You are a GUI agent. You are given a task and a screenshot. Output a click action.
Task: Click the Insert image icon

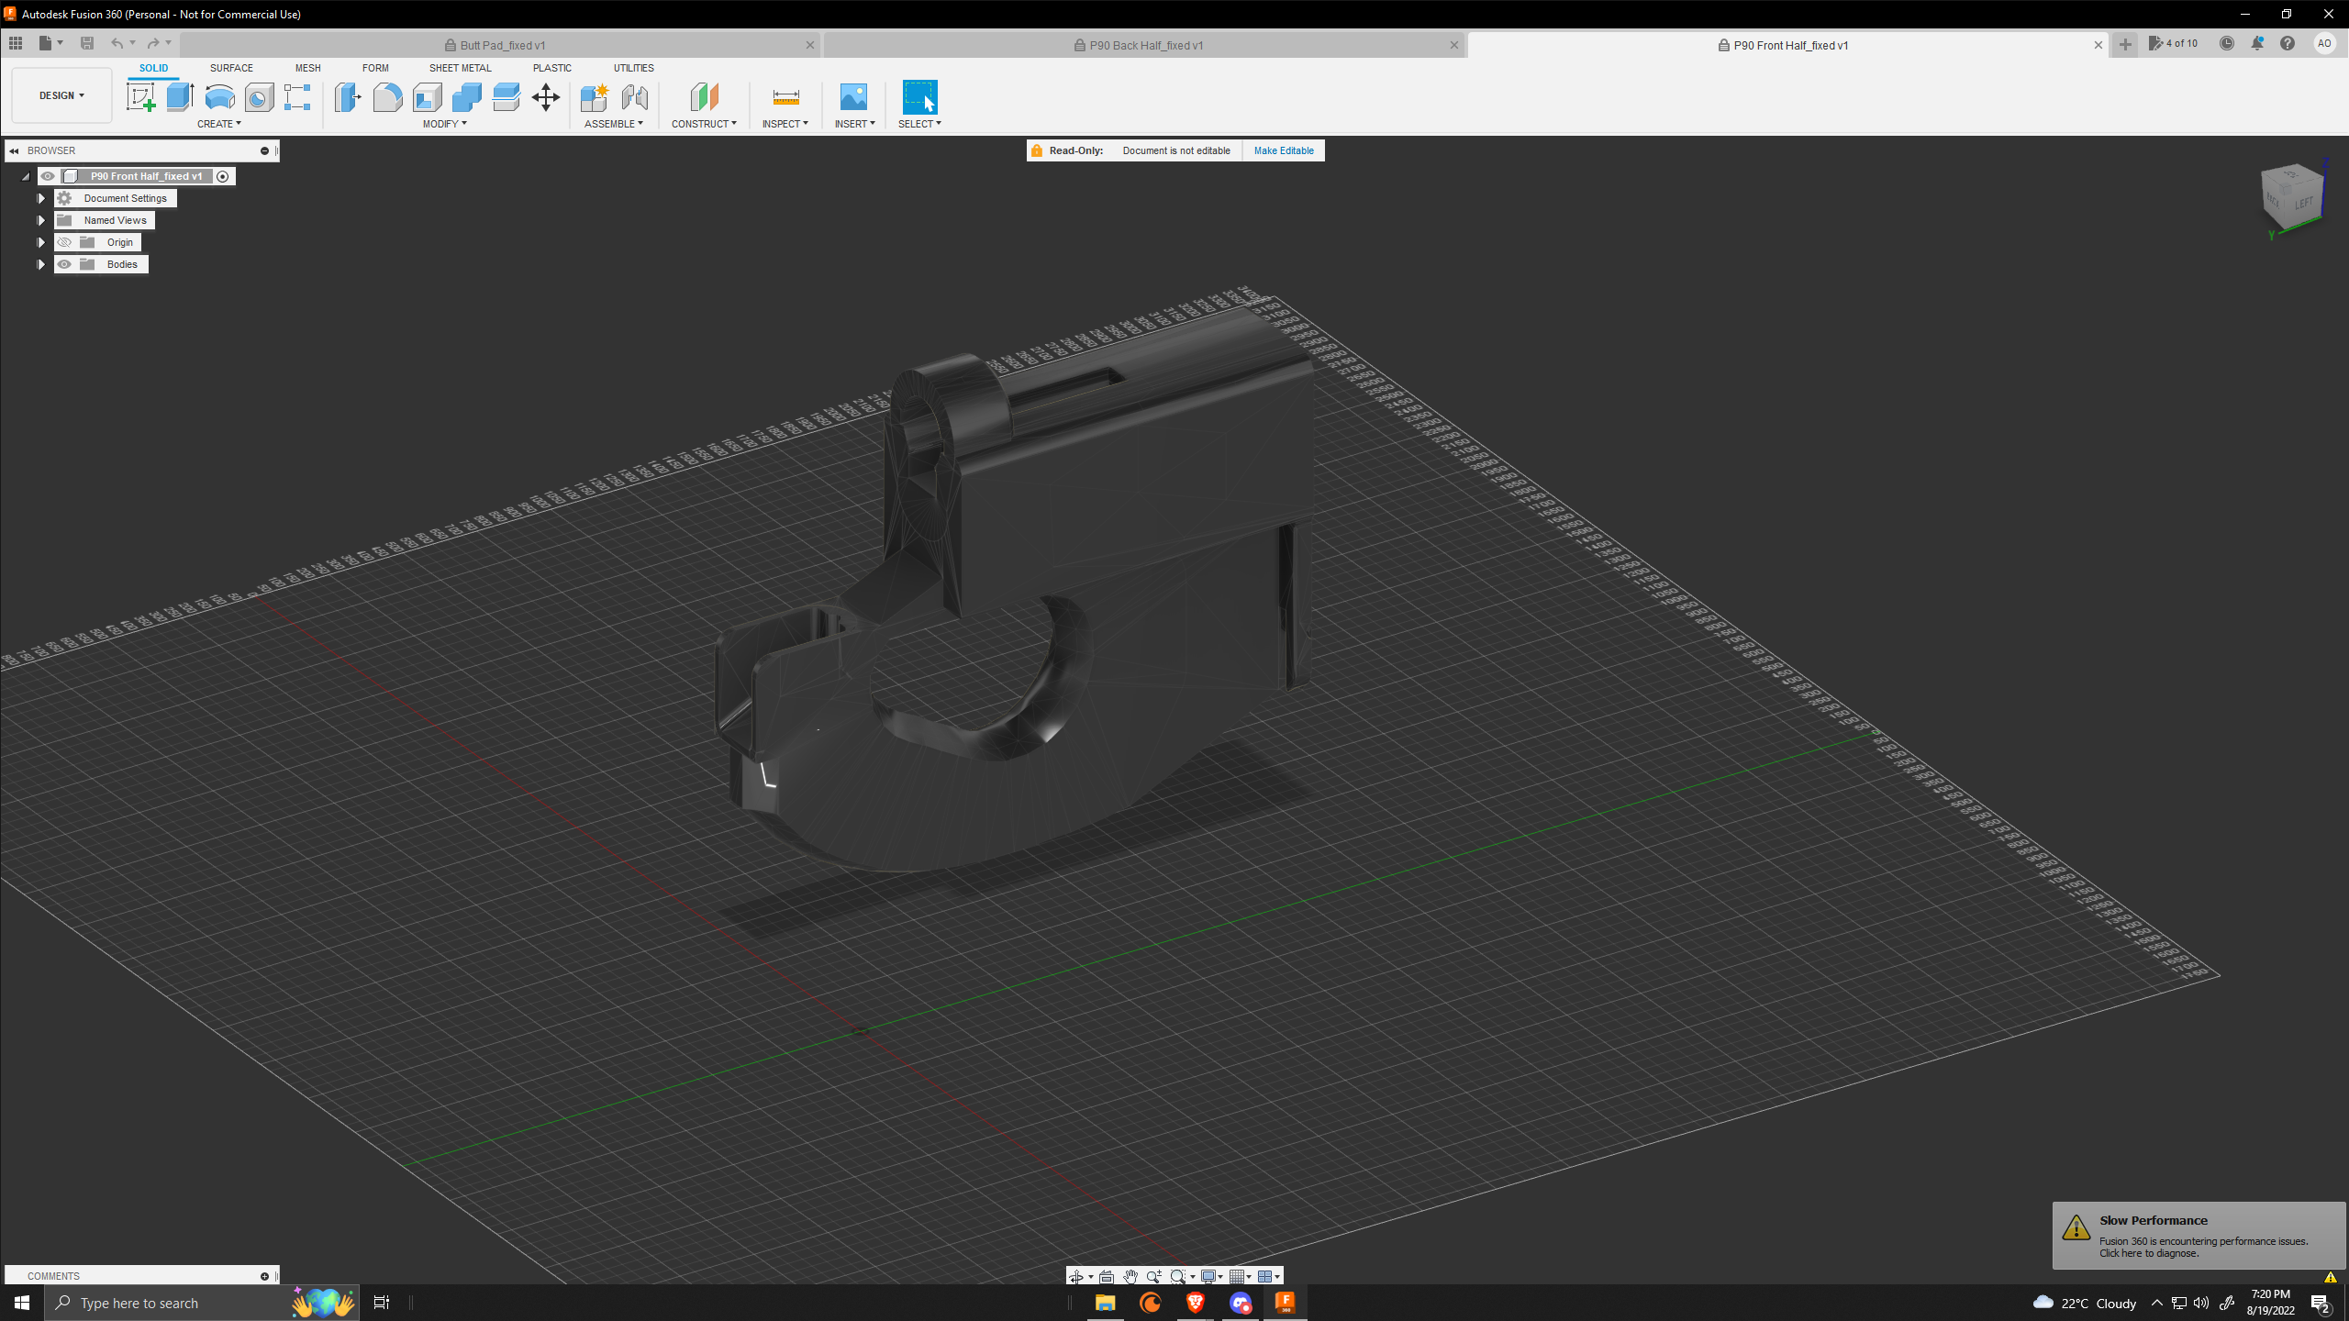pos(853,96)
